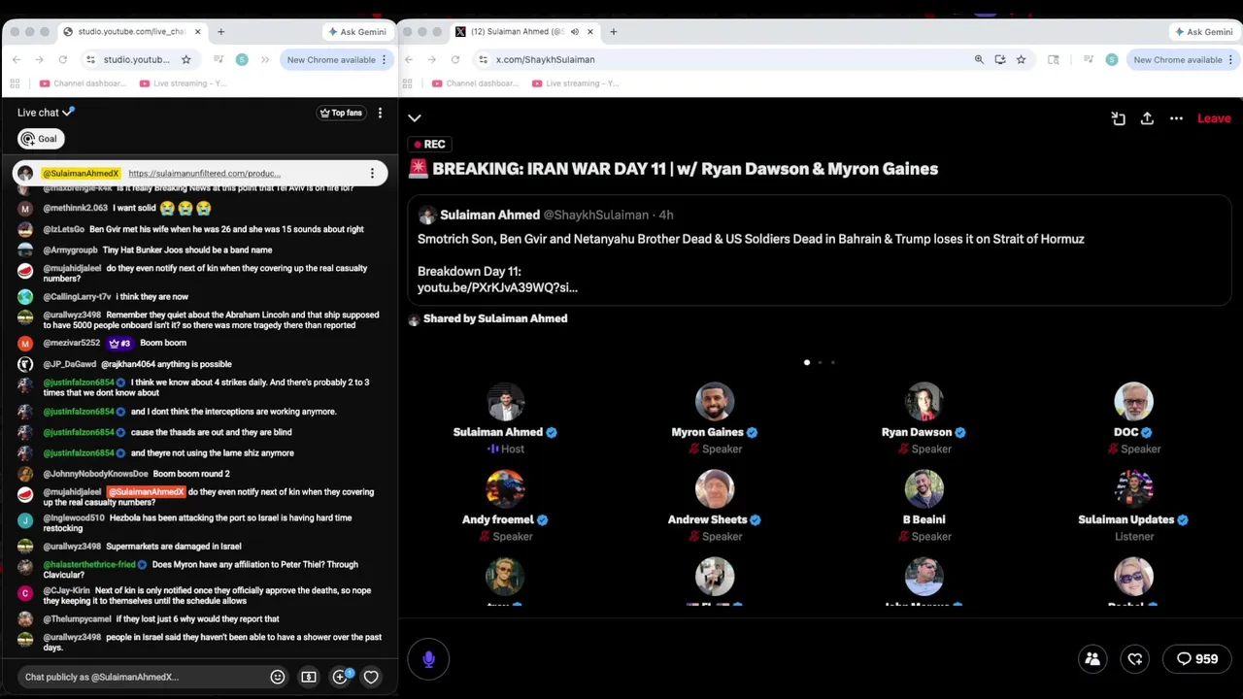Click the heart reaction icon in chat
This screenshot has height=699, width=1243.
click(x=371, y=677)
